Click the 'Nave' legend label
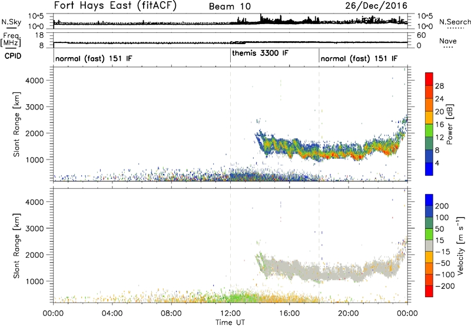Viewport: 471px width, 326px height. [x=448, y=41]
